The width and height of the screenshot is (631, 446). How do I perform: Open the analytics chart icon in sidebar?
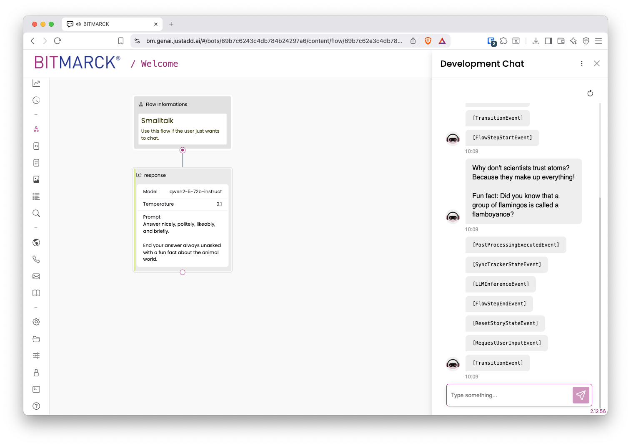[36, 83]
